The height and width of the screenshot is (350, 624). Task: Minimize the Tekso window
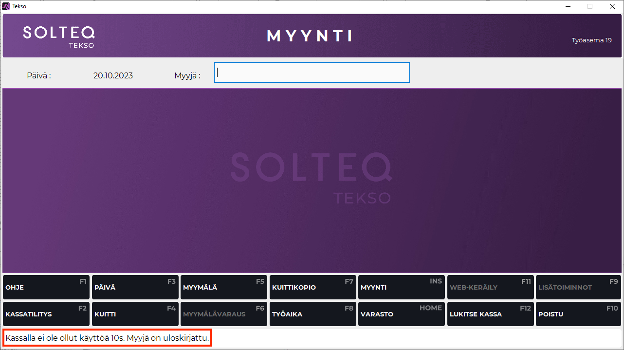568,6
